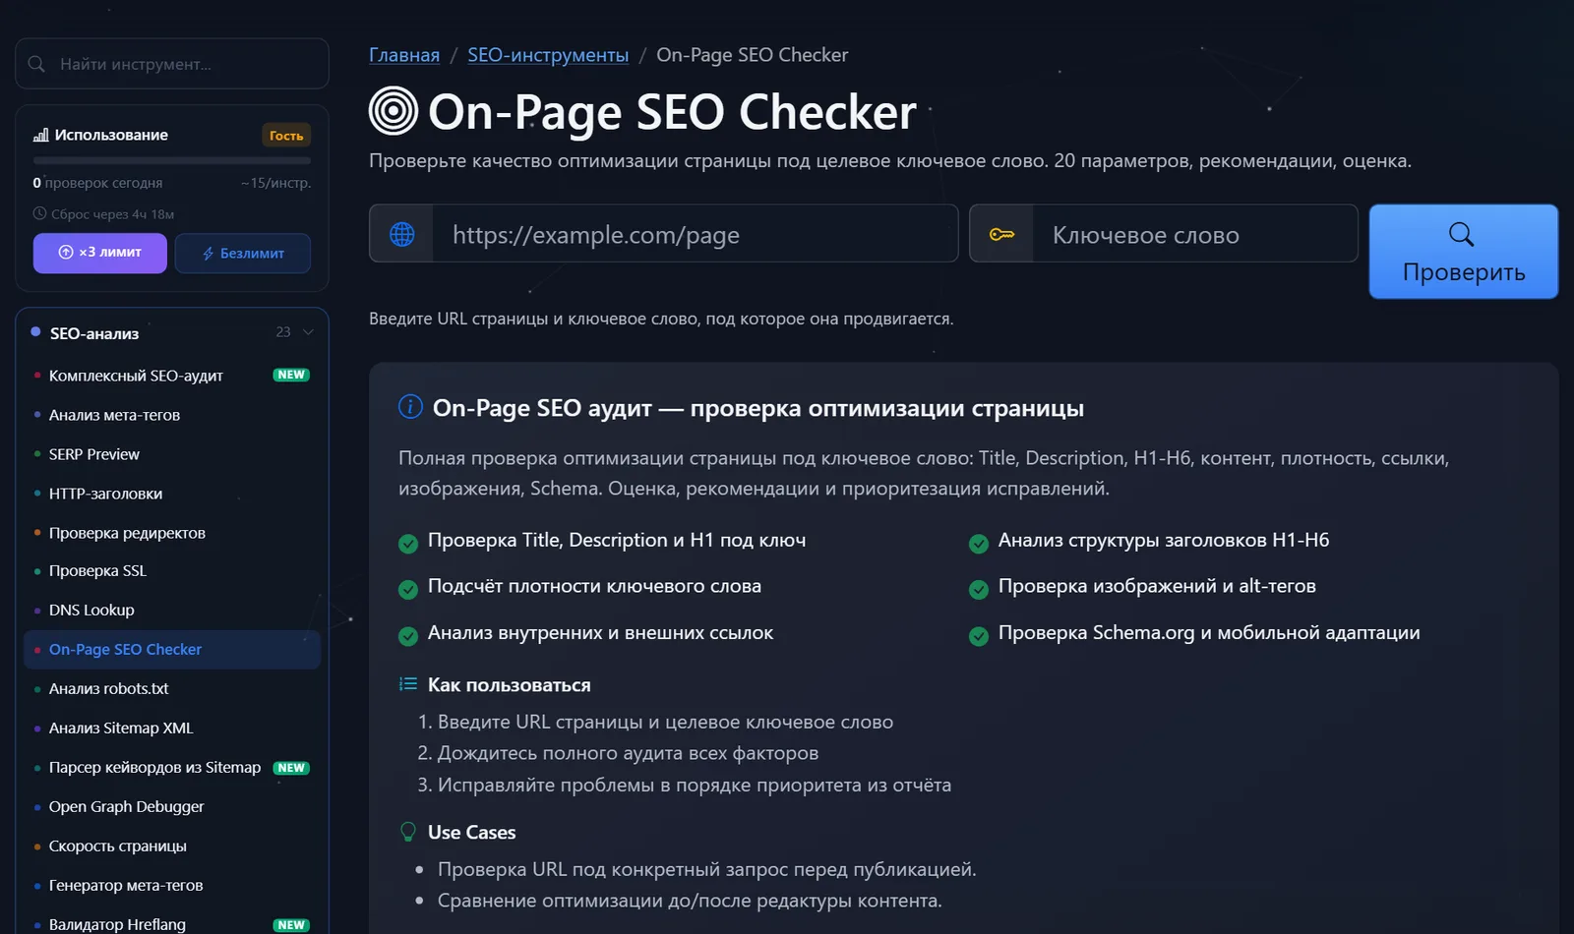The height and width of the screenshot is (934, 1574).
Task: Click the bar chart Usage icon
Action: (x=40, y=135)
